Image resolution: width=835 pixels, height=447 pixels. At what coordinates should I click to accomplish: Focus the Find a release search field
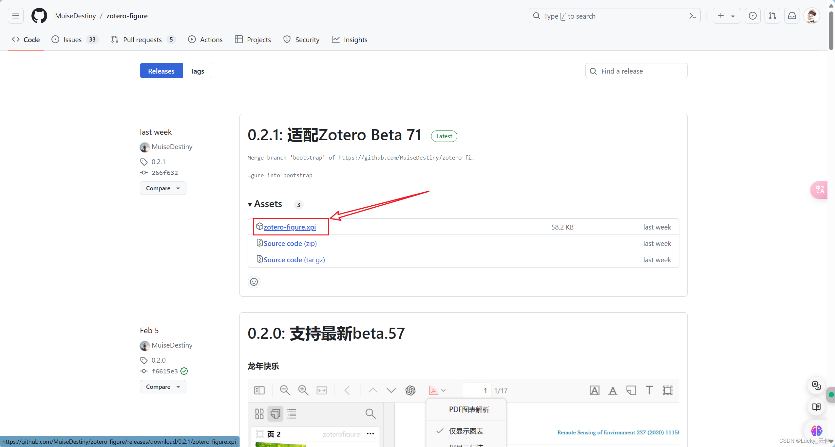(x=636, y=71)
